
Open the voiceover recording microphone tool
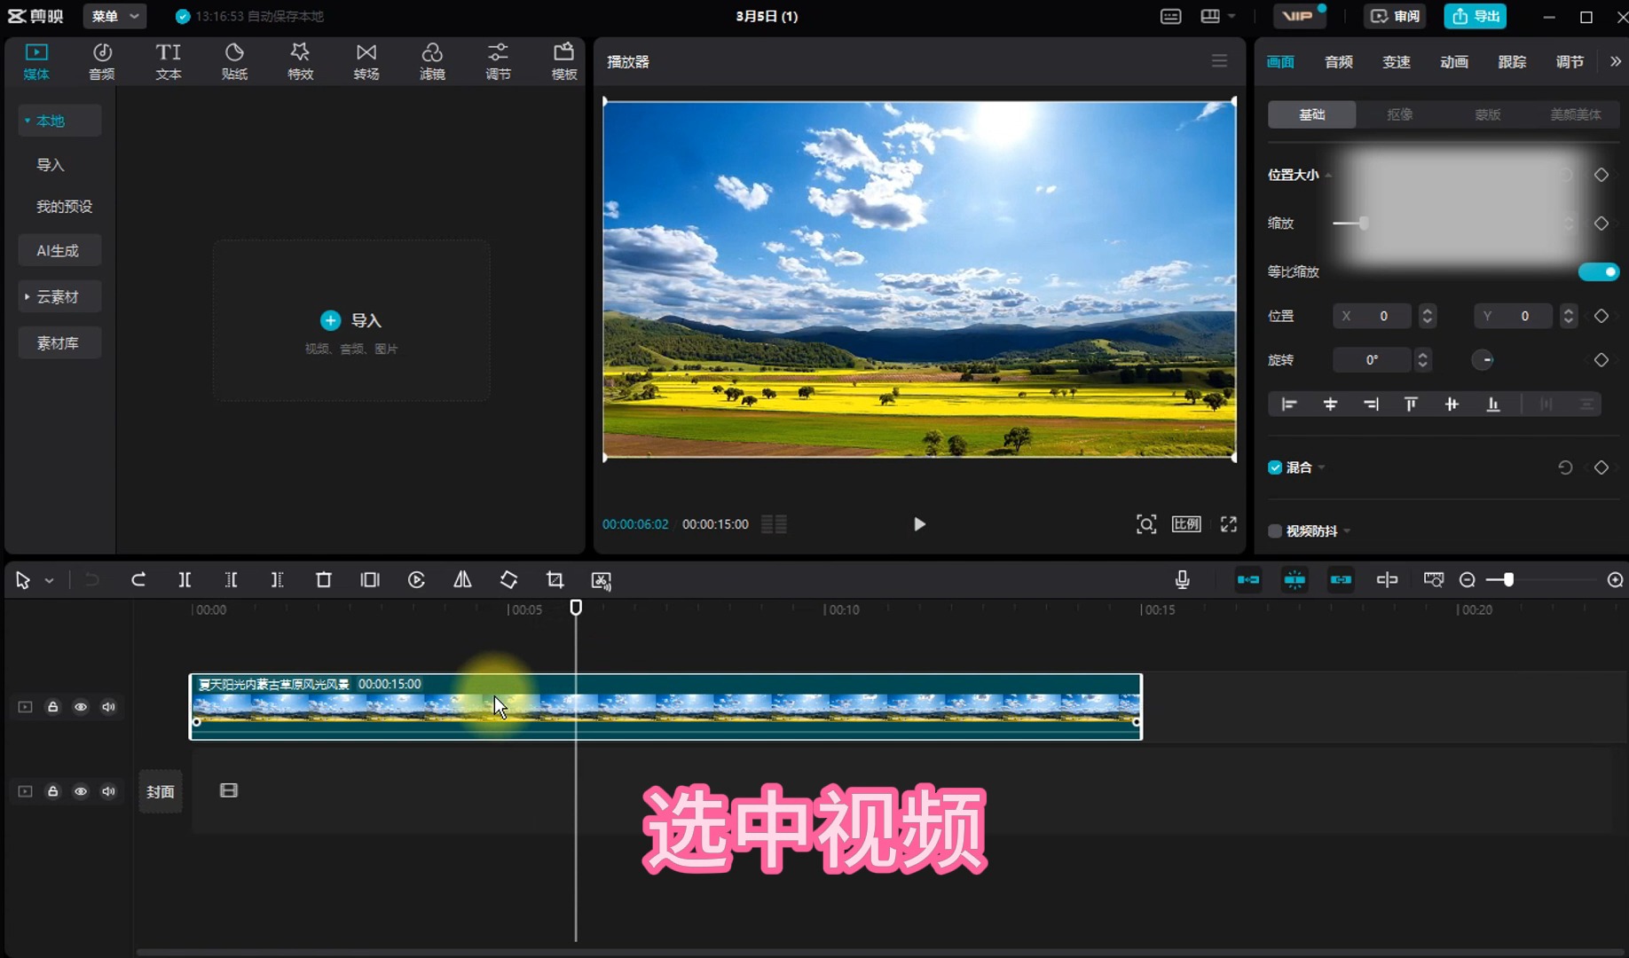pos(1181,579)
